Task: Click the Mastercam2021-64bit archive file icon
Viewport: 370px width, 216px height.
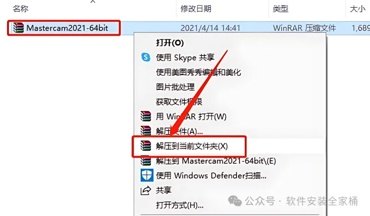Action: [x=18, y=28]
